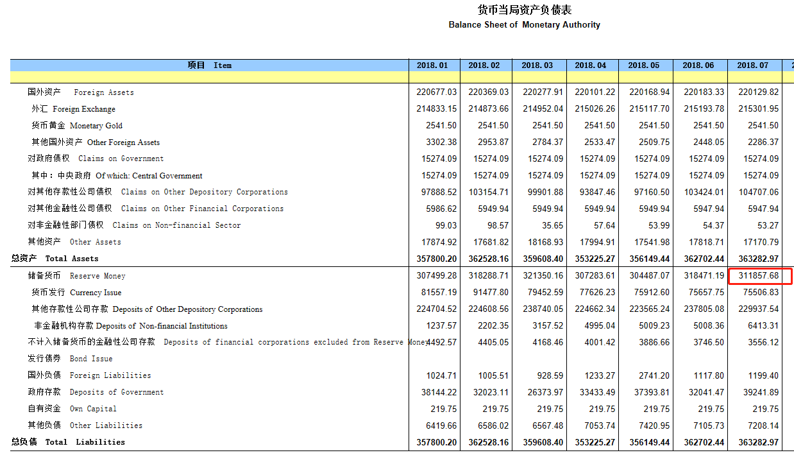This screenshot has width=794, height=455.
Task: Select Total Liabilities value 353225.27
Action: point(594,442)
